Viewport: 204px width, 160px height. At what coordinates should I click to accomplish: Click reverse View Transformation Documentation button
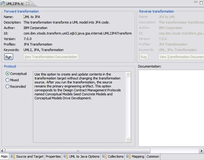pos(181,57)
